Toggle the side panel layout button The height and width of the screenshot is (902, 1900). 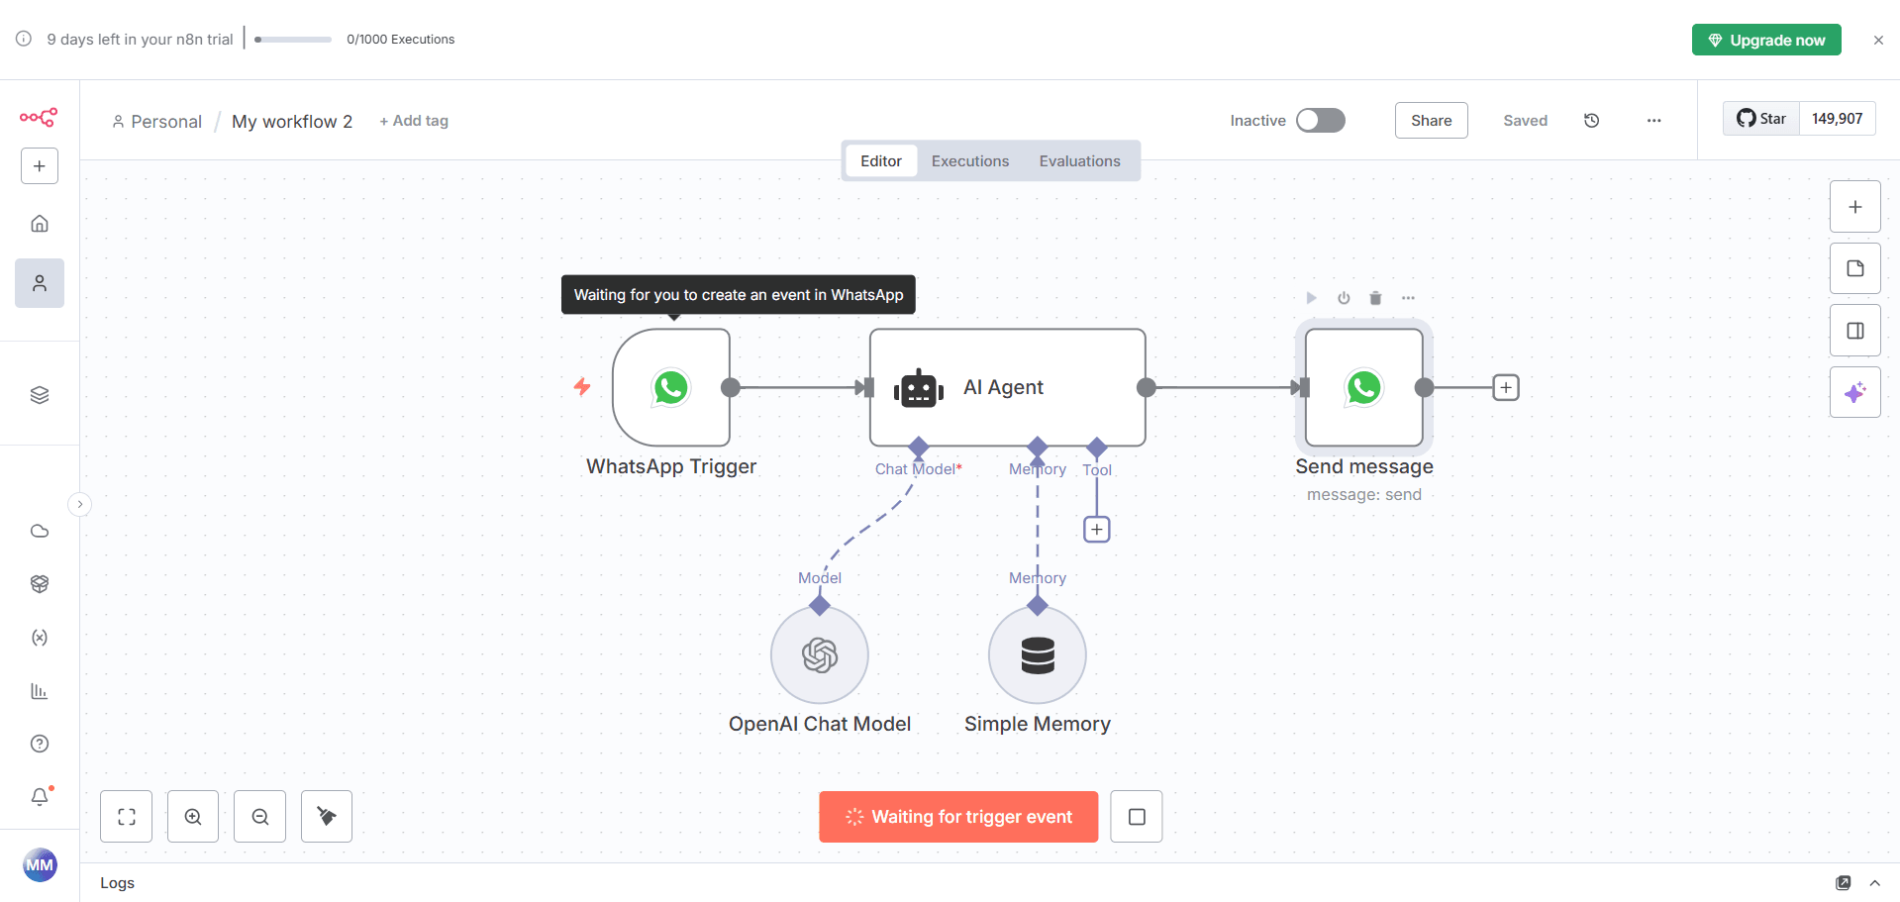point(1854,331)
